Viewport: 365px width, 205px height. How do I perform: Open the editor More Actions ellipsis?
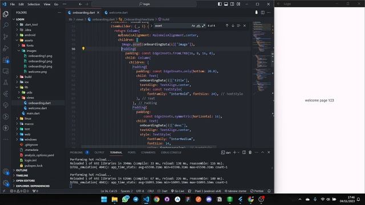tap(269, 13)
